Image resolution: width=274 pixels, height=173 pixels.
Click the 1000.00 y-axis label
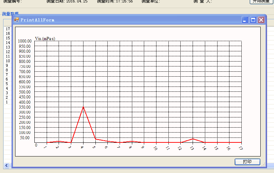(x=25, y=41)
